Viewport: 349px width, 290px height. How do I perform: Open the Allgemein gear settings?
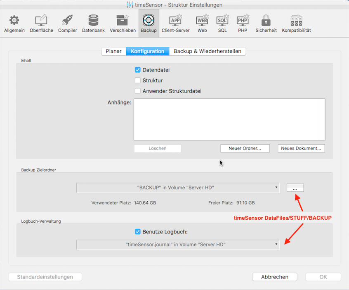pos(14,24)
